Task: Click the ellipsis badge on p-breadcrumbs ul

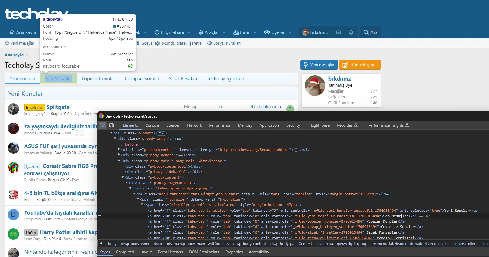Action: 296,150
